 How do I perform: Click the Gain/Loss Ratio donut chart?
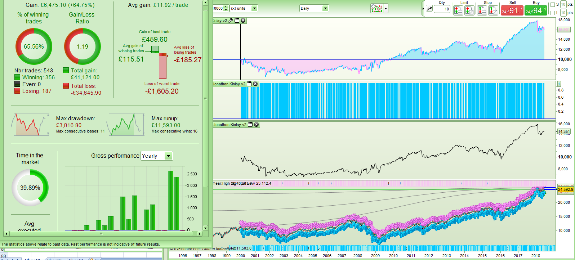click(x=83, y=46)
